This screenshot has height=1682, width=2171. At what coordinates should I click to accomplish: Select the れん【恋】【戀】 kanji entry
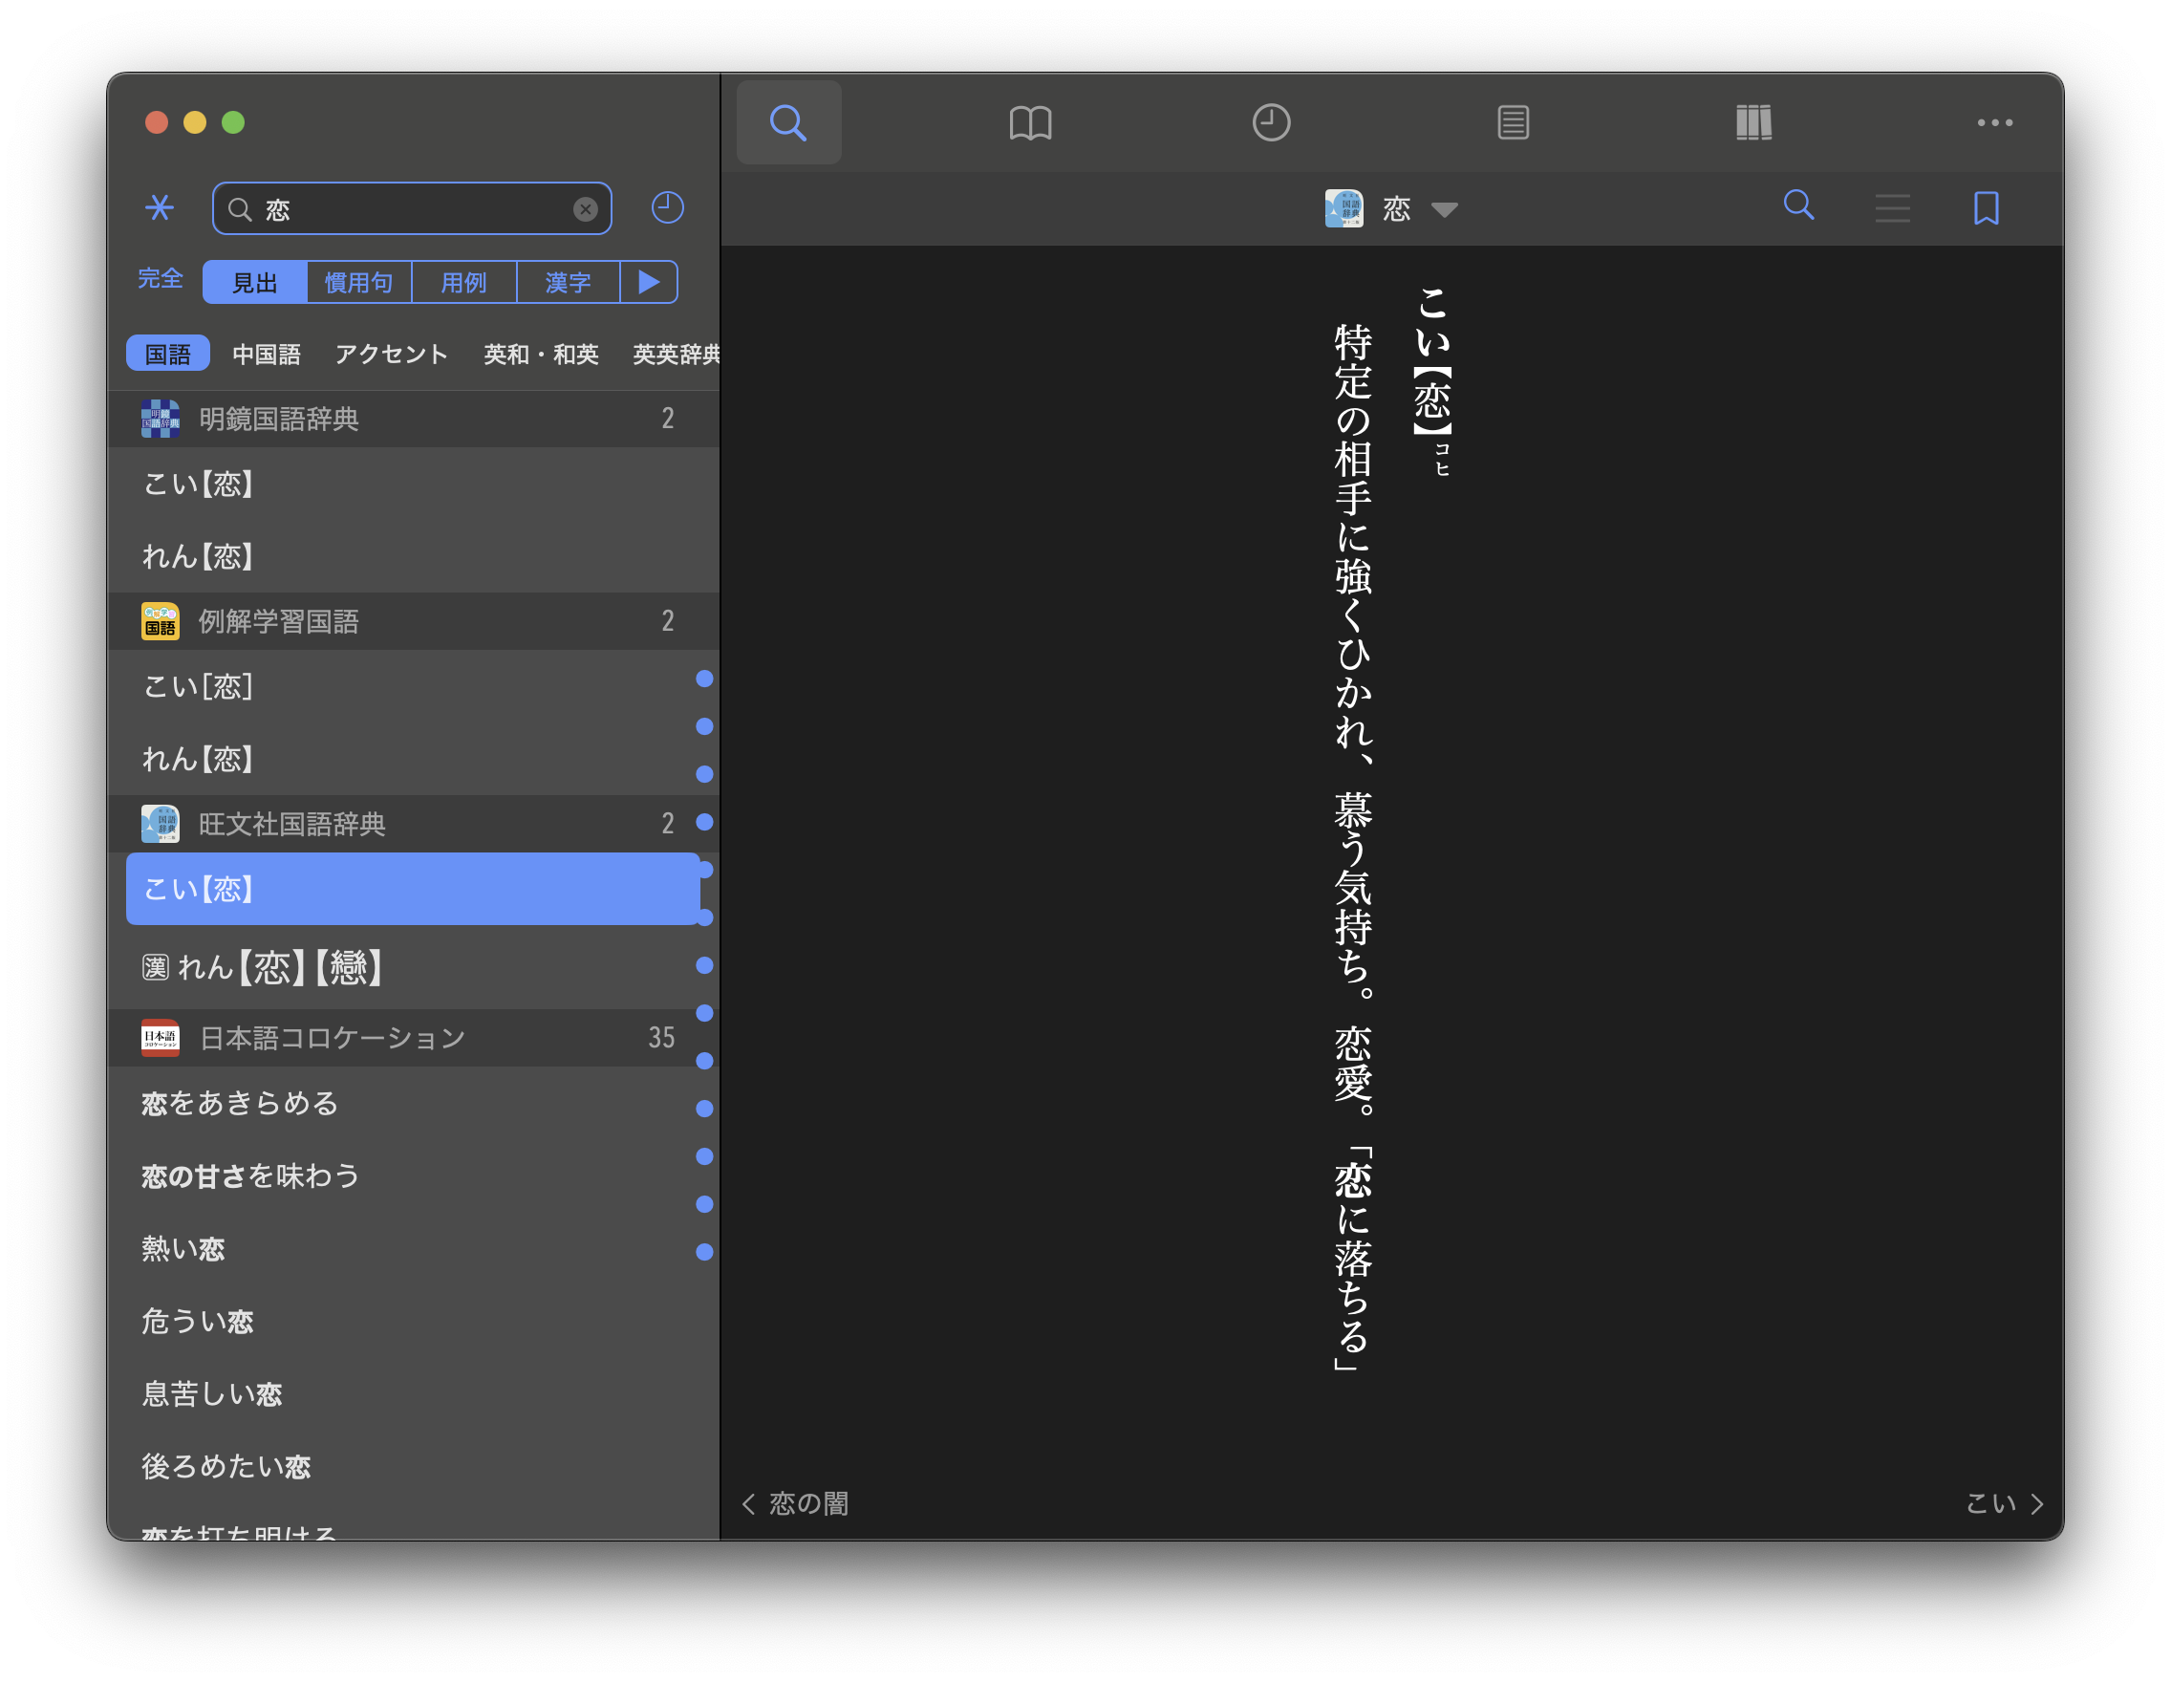(264, 967)
